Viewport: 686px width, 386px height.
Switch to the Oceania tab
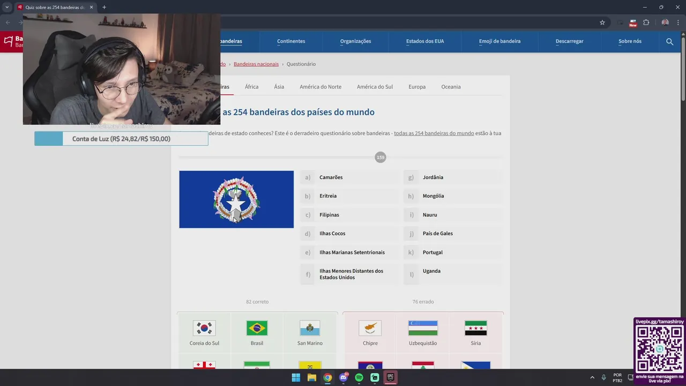tap(451, 87)
